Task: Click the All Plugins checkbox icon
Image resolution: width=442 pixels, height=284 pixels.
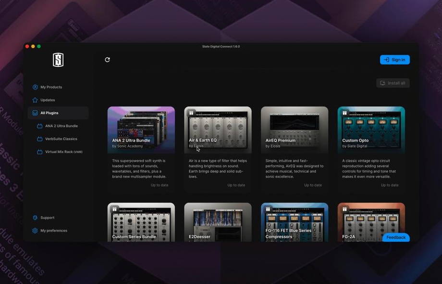Action: [x=35, y=113]
